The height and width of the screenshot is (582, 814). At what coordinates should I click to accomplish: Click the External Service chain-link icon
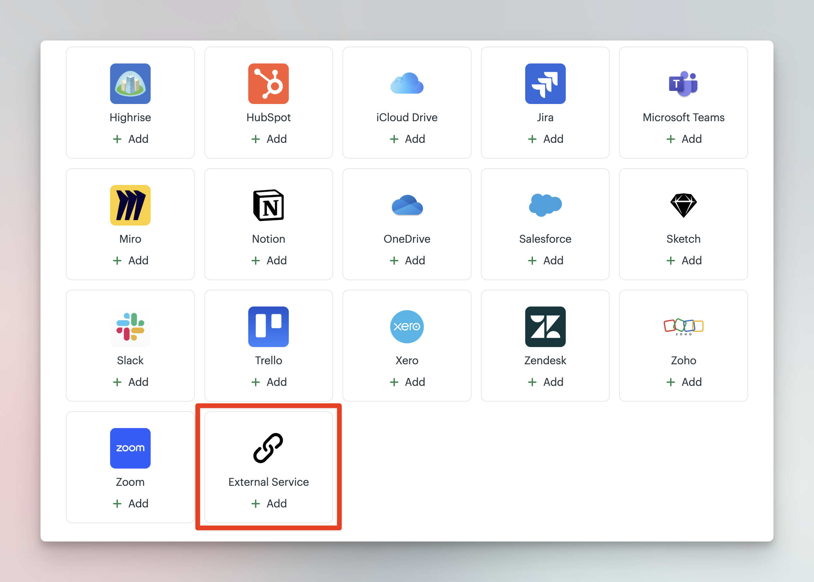(268, 448)
